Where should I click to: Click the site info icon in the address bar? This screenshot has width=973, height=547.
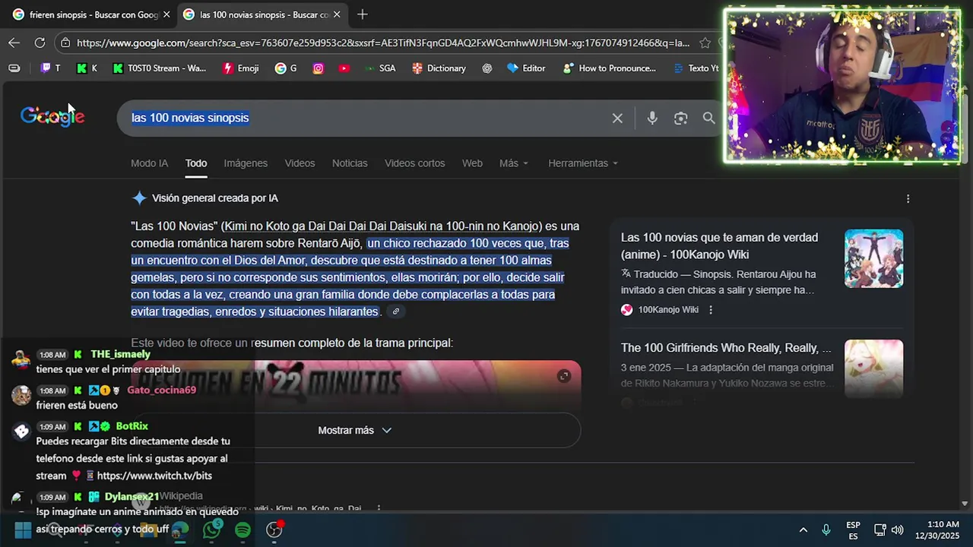(65, 43)
